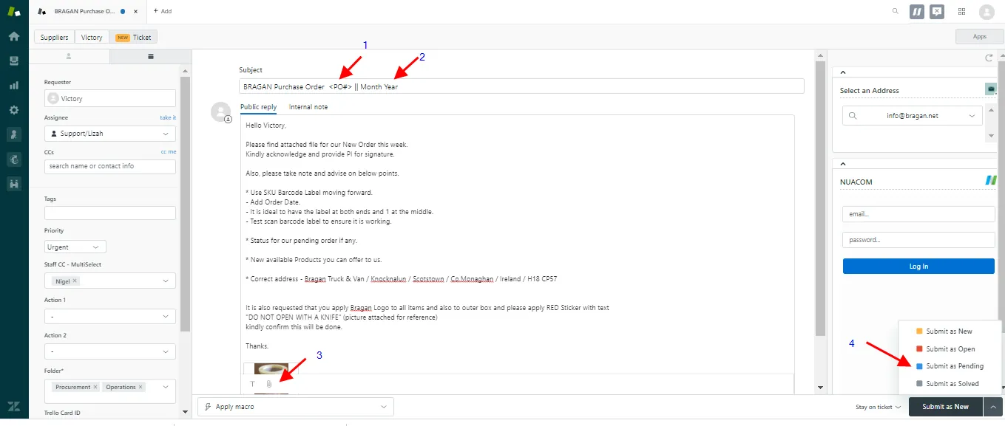Switch to the ticket fields panel tab icon
The width and height of the screenshot is (1005, 426).
[151, 56]
